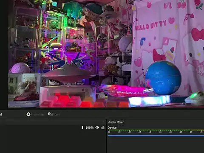204x153 pixels.
Task: Click the Filters text label
Action: (x=56, y=114)
